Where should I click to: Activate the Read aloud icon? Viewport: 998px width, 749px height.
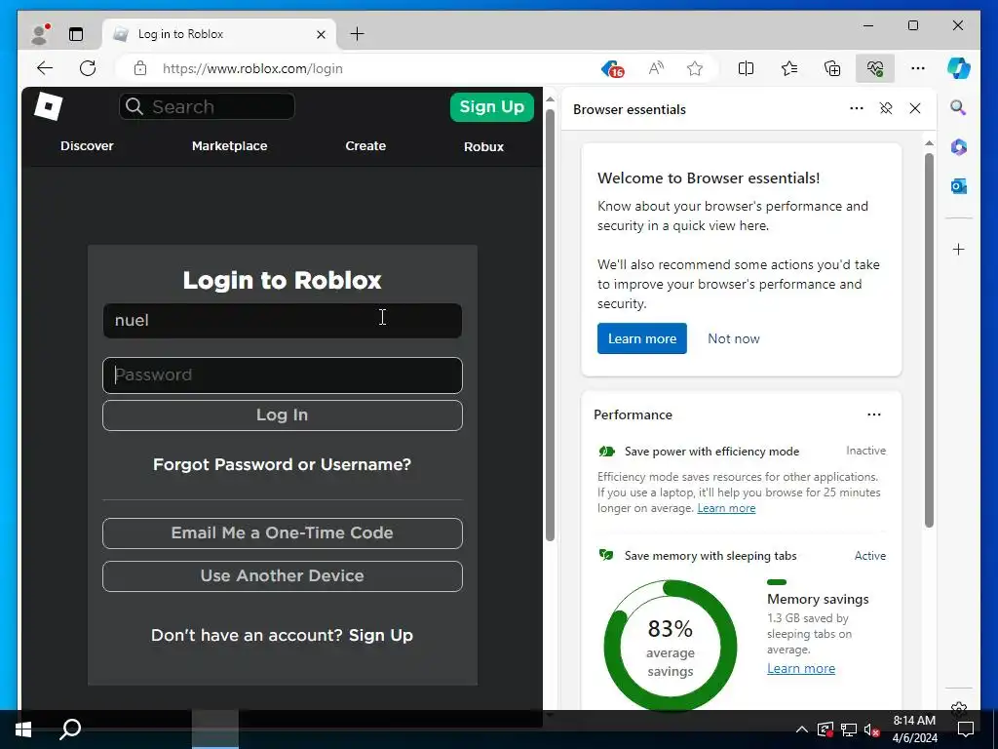coord(656,68)
